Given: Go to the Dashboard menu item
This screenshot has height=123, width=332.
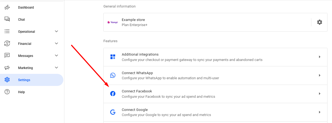Looking at the screenshot, I should click(26, 8).
